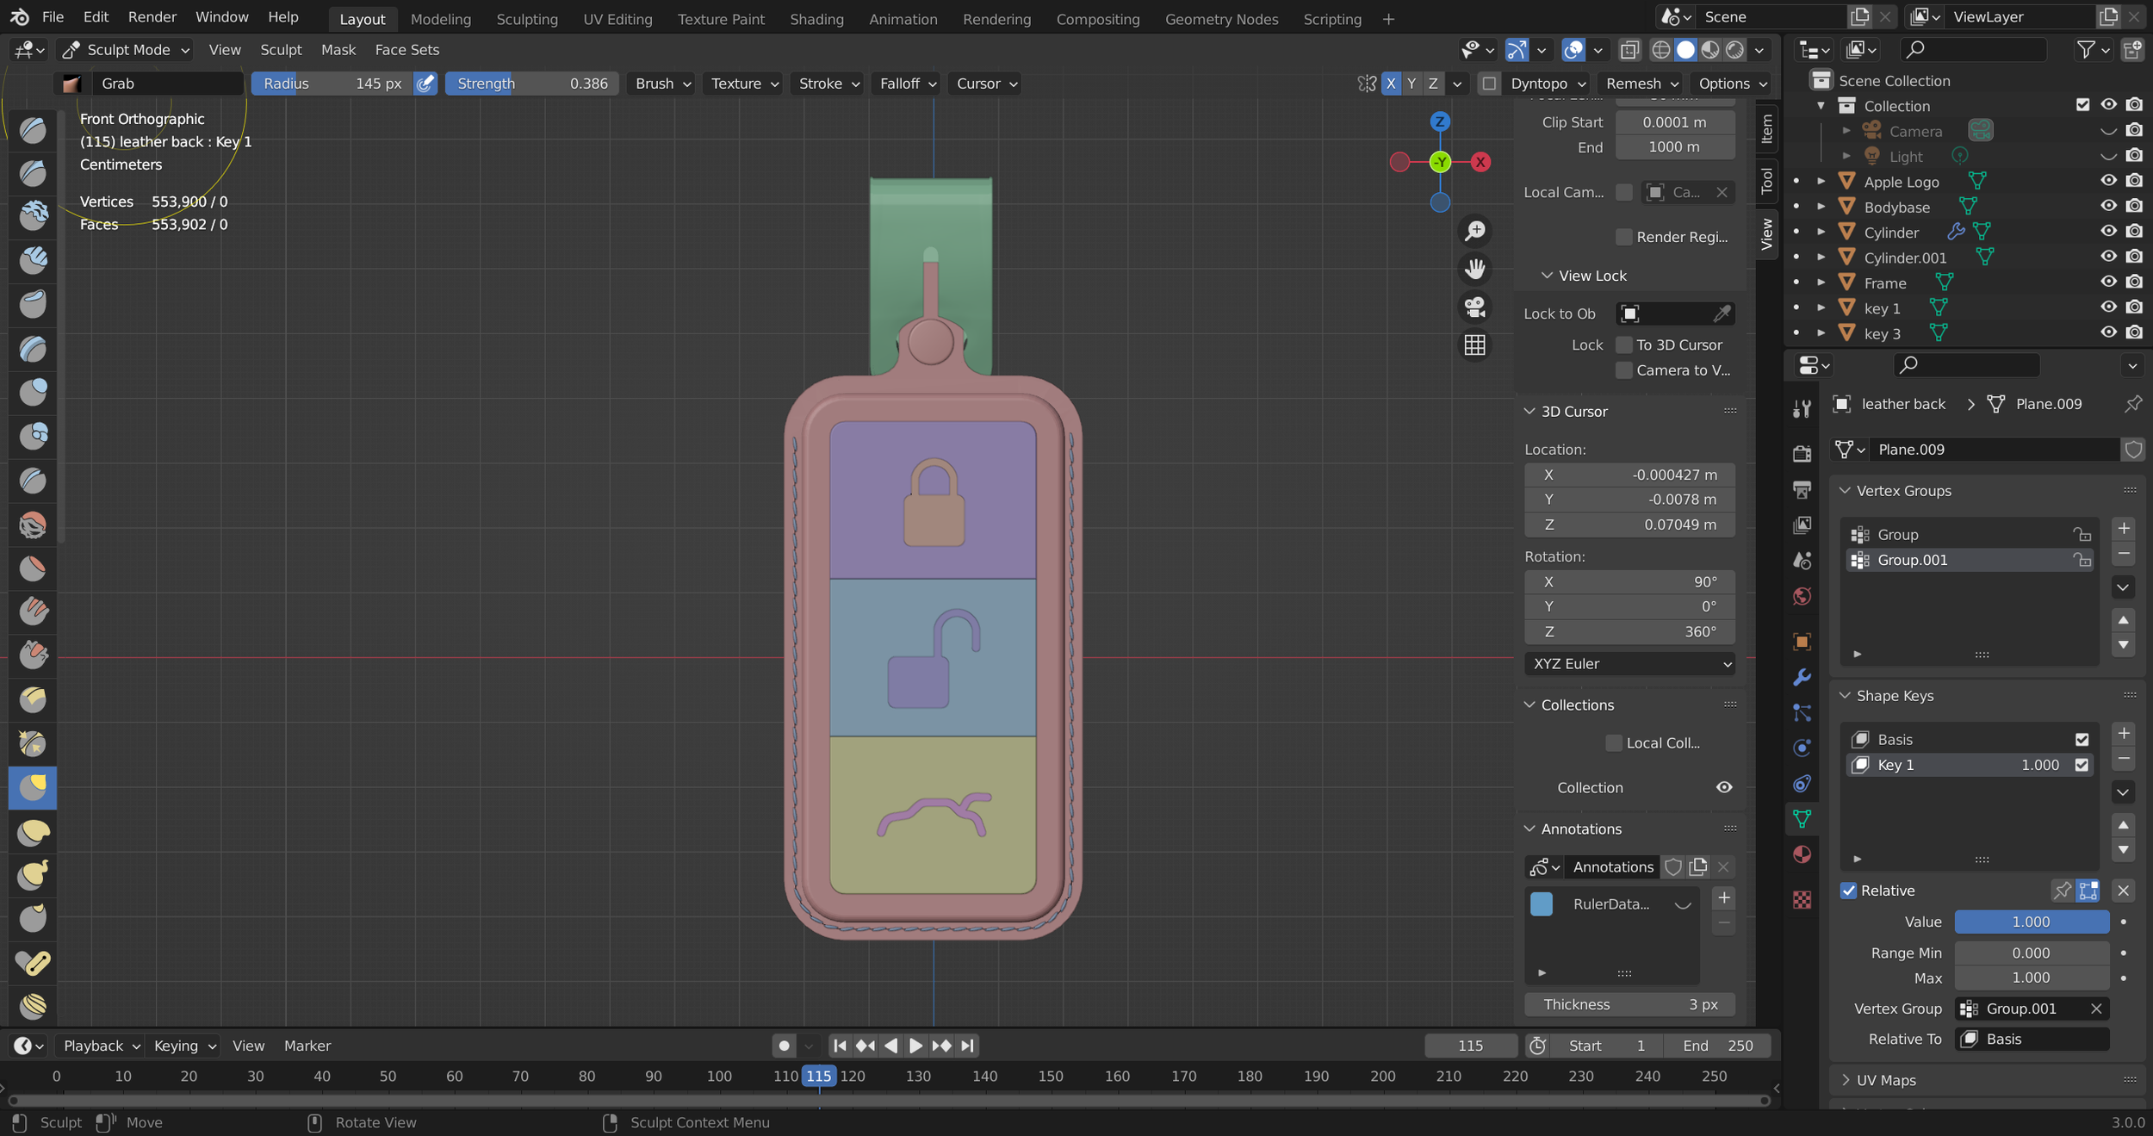This screenshot has width=2153, height=1136.
Task: Open Modifier properties wrench tab
Action: [x=1802, y=677]
